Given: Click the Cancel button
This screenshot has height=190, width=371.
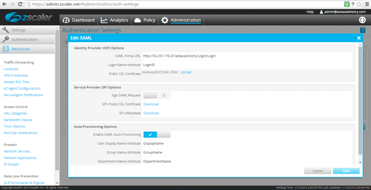Looking at the screenshot, I should [318, 171].
